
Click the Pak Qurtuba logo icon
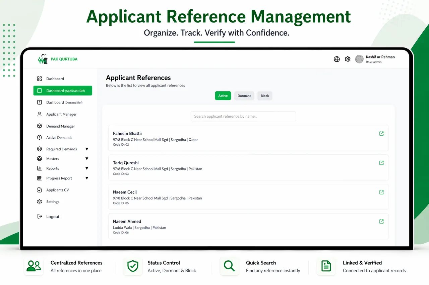pyautogui.click(x=43, y=59)
